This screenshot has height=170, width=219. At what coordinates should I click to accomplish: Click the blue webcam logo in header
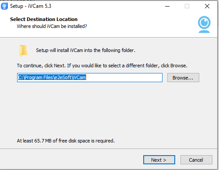coord(204,24)
